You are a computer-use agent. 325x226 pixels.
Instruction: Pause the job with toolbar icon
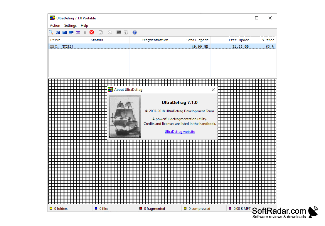point(85,32)
